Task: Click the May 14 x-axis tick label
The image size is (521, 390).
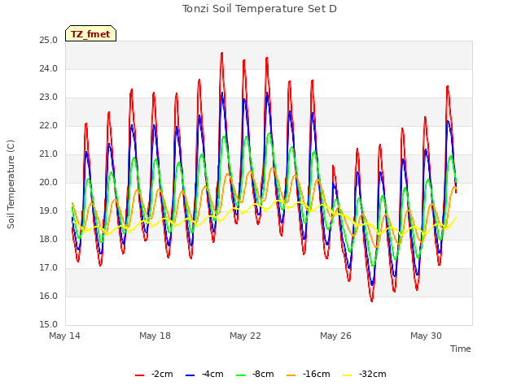Action: click(64, 336)
